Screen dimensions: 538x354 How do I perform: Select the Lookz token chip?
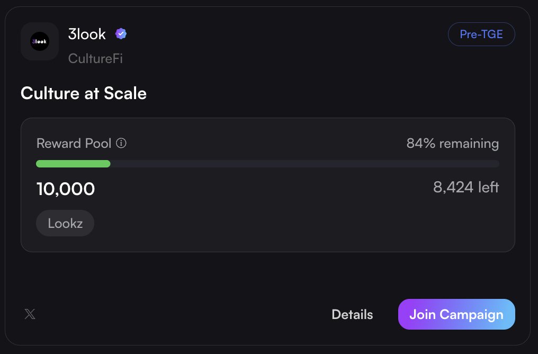tap(65, 223)
